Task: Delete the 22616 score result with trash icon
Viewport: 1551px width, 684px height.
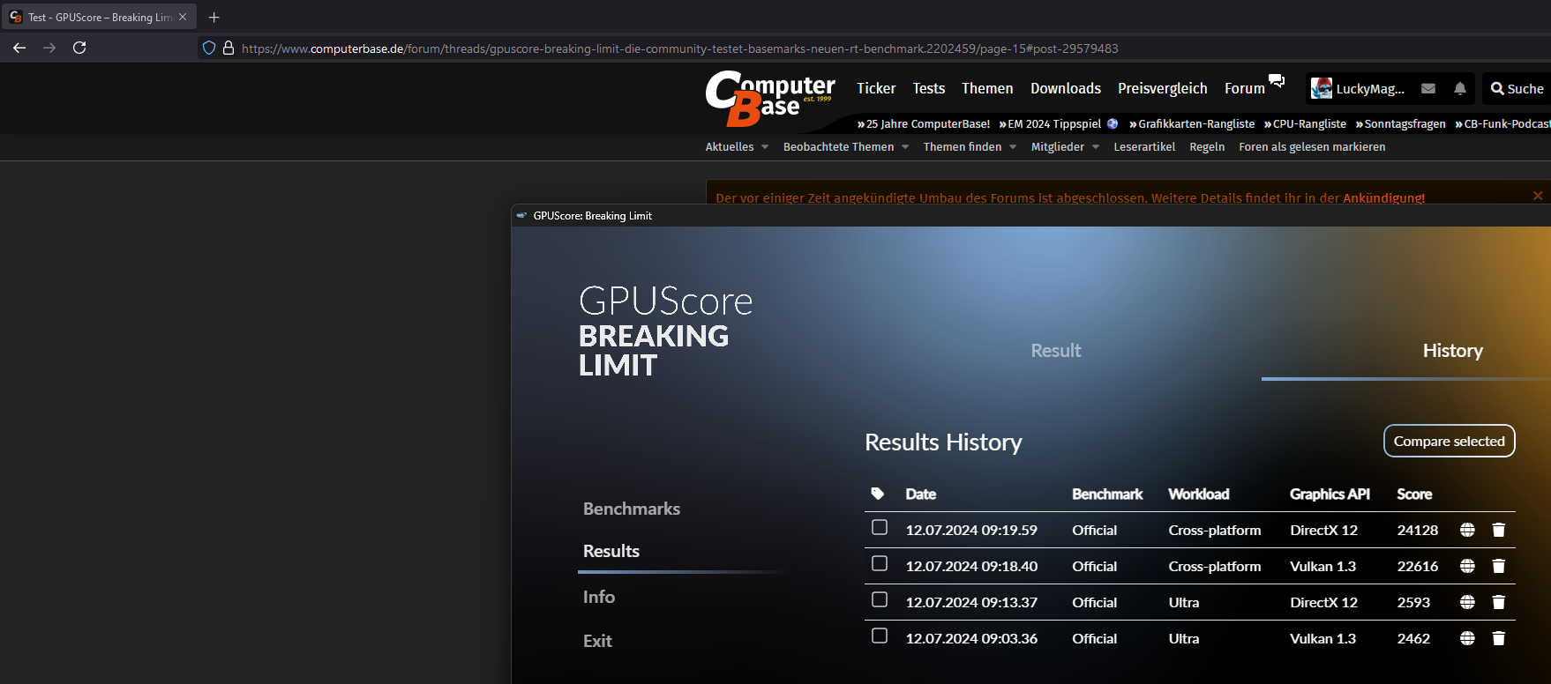Action: (x=1498, y=566)
